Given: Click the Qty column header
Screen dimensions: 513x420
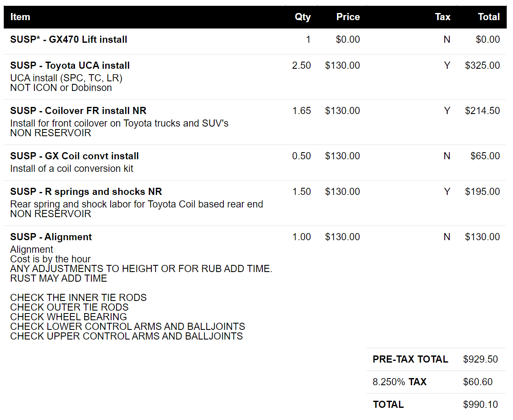Looking at the screenshot, I should 303,17.
